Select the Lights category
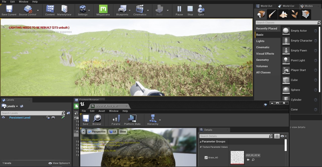This screenshot has width=322, height=167. point(260,41)
